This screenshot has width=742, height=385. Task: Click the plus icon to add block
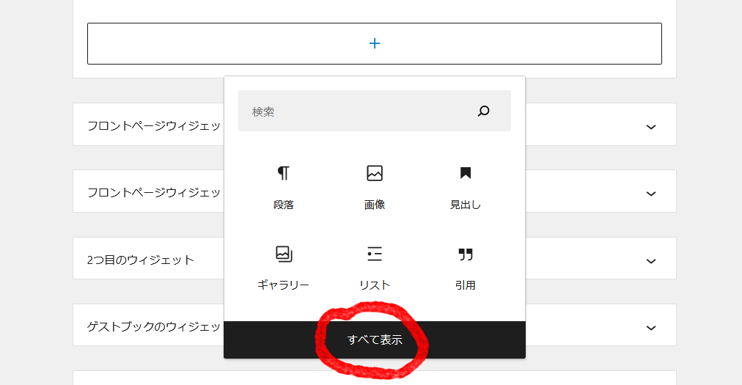click(375, 43)
